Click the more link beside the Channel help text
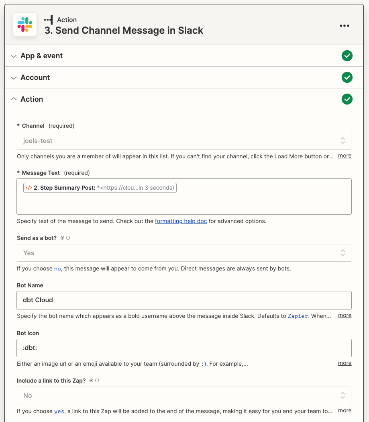The height and width of the screenshot is (422, 369). 345,156
